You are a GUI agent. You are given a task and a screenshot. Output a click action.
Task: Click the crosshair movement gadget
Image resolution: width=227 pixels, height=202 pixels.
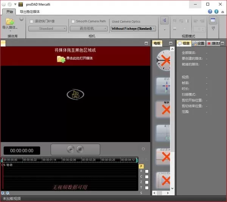[x=163, y=86]
